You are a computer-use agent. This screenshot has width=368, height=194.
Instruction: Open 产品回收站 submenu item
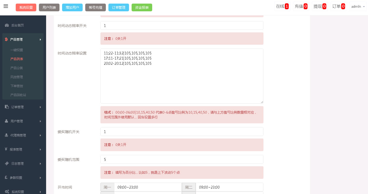pyautogui.click(x=18, y=95)
